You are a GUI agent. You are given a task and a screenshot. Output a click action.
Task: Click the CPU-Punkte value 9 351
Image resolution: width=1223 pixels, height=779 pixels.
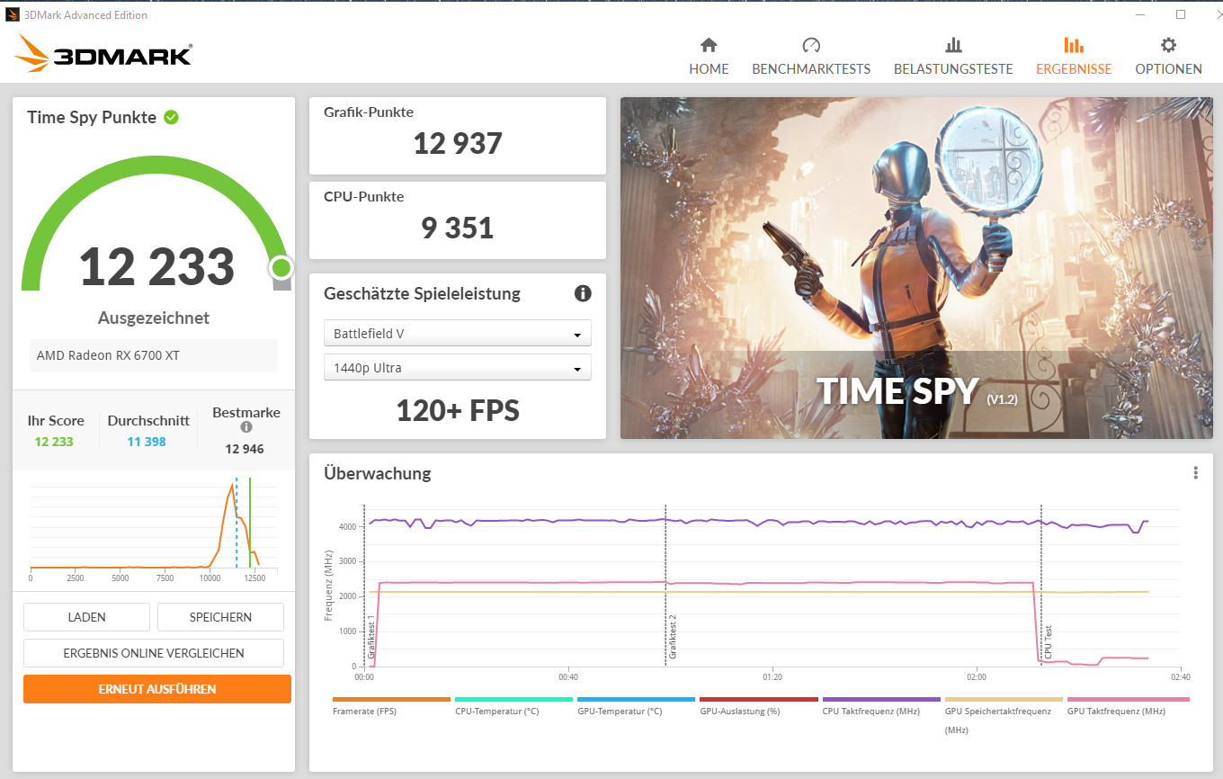pyautogui.click(x=458, y=228)
